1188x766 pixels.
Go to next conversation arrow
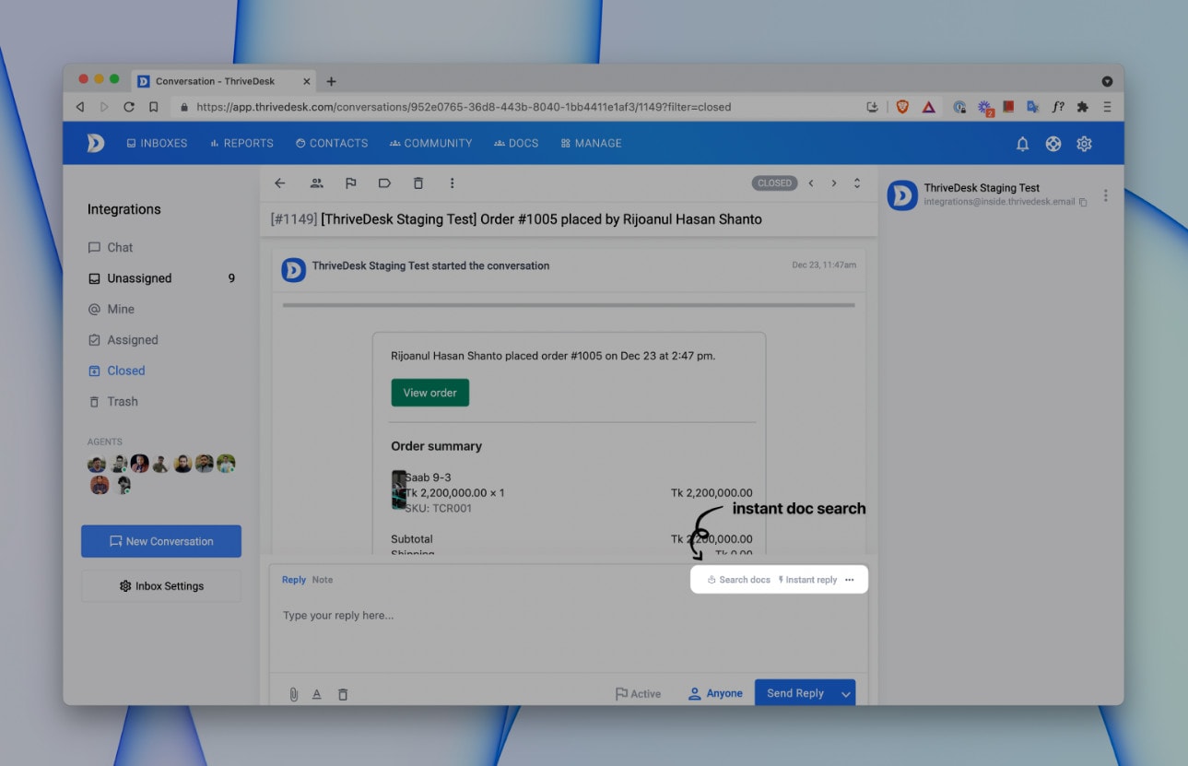point(834,183)
